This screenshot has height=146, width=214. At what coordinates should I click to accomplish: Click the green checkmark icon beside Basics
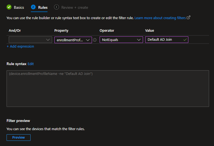point(9,7)
